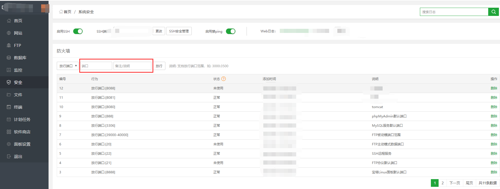
Task: Delete rule 12 port 8088
Action: 494,88
